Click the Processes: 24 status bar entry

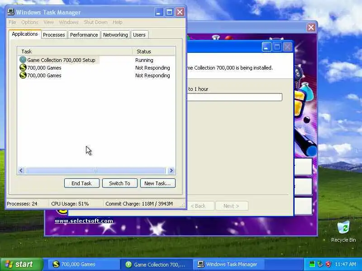[x=22, y=204]
